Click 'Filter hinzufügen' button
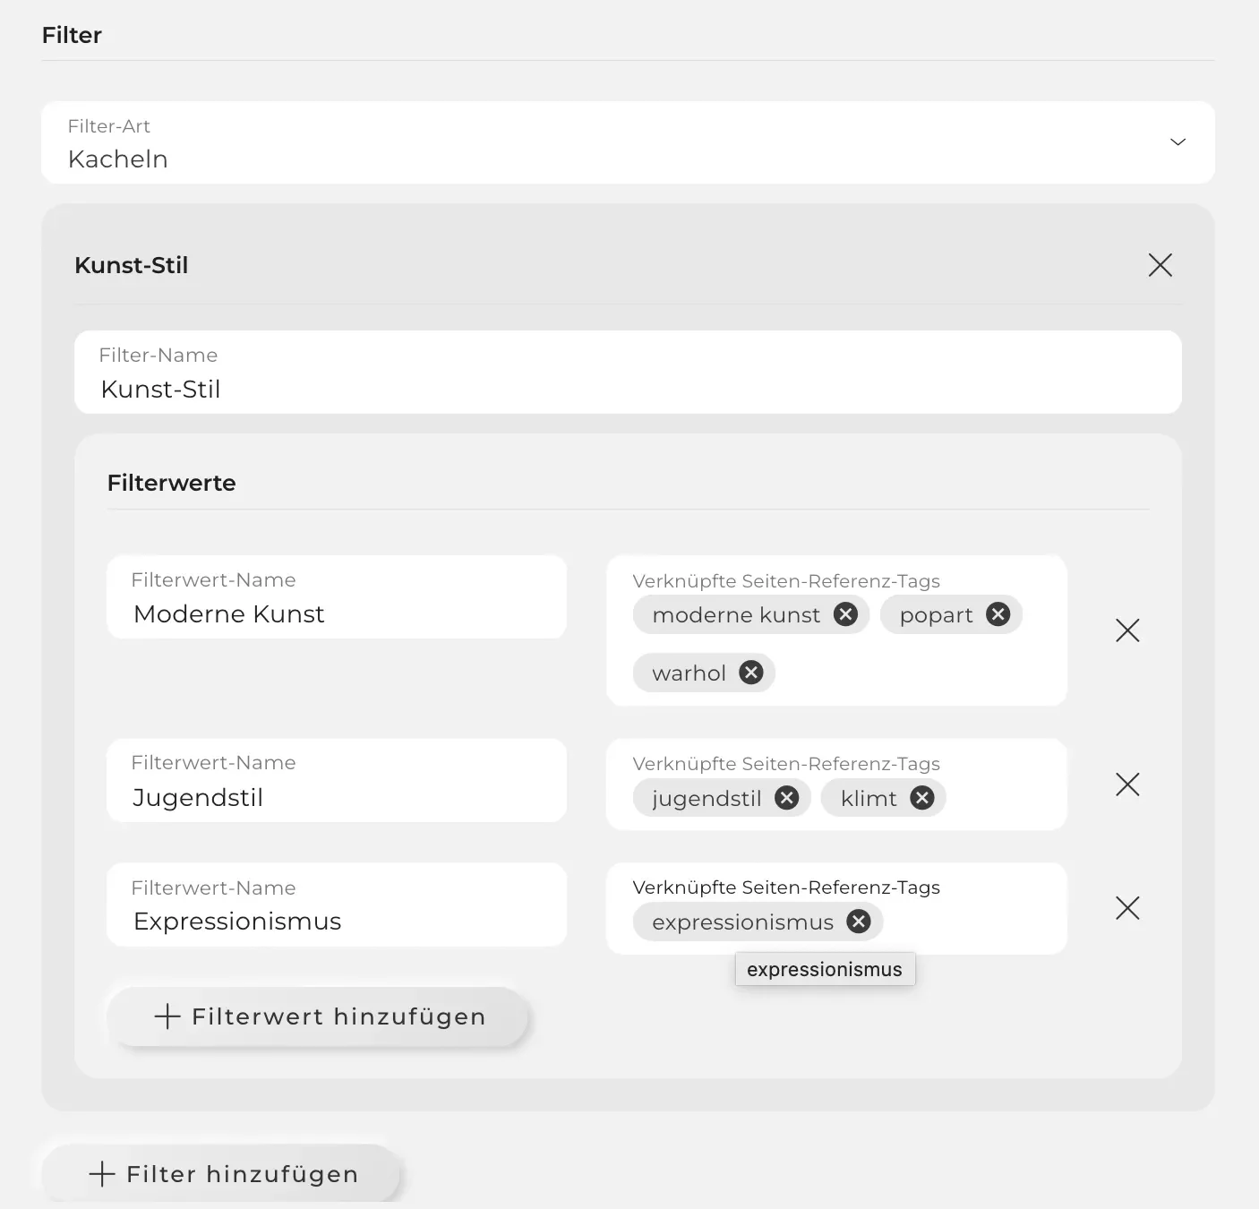Viewport: 1259px width, 1209px height. pyautogui.click(x=222, y=1174)
